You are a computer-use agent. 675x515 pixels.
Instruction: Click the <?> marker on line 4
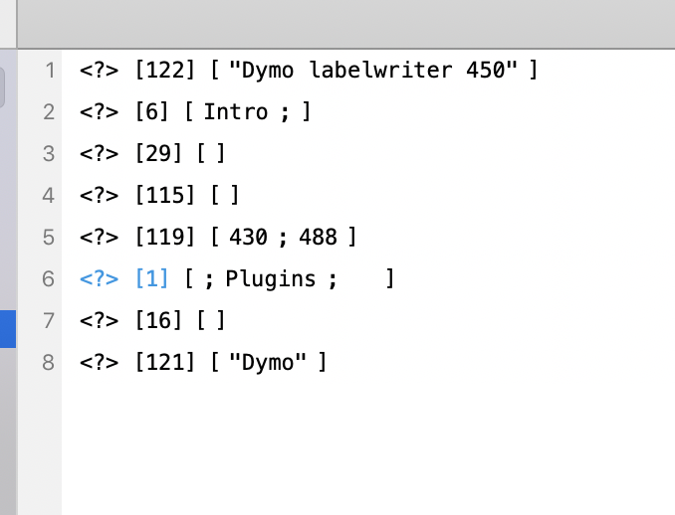(x=99, y=196)
